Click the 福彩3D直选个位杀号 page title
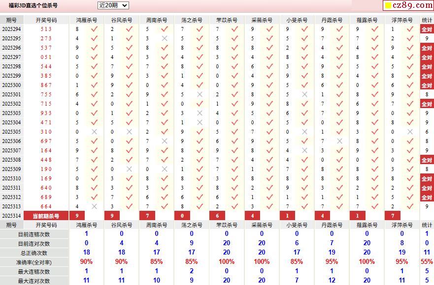This screenshot has width=434, height=285. point(33,5)
